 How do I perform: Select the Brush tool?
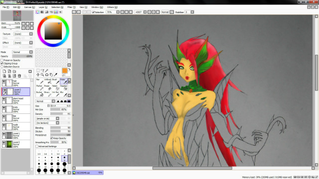coord(56,81)
